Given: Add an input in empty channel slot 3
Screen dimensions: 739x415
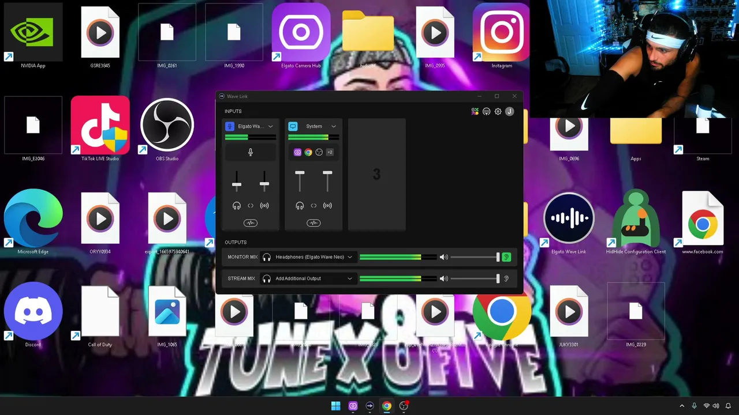Looking at the screenshot, I should [x=376, y=175].
